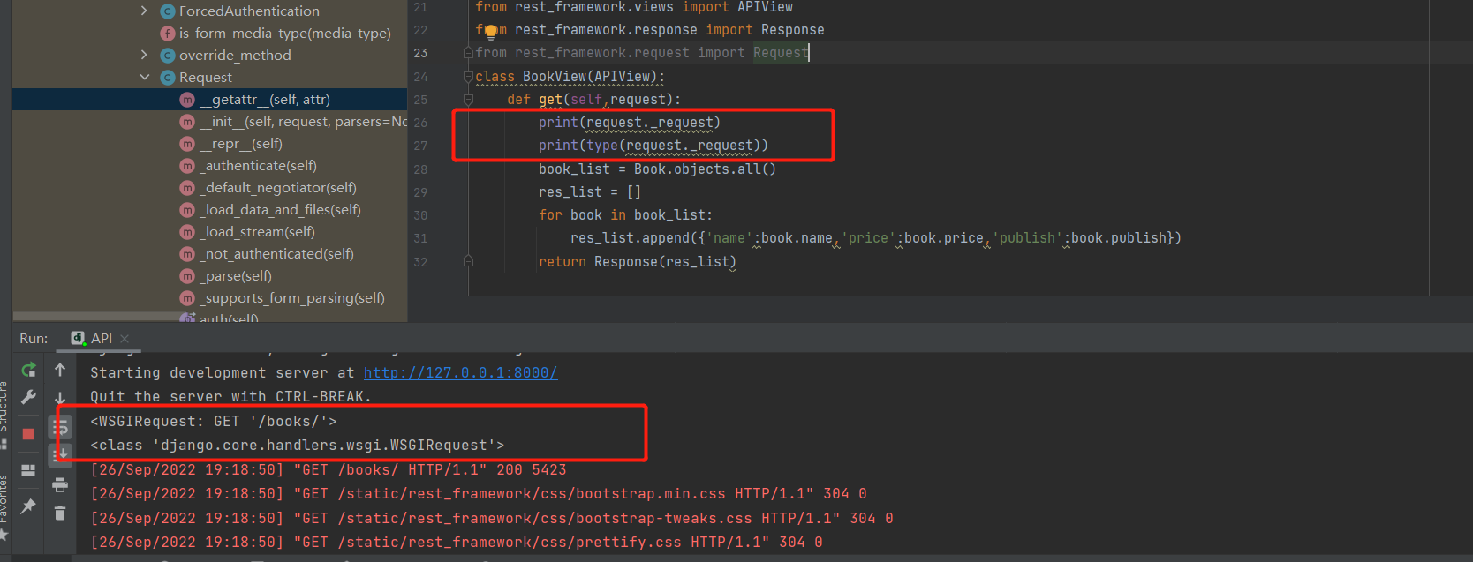Close the API run tab

coord(125,339)
